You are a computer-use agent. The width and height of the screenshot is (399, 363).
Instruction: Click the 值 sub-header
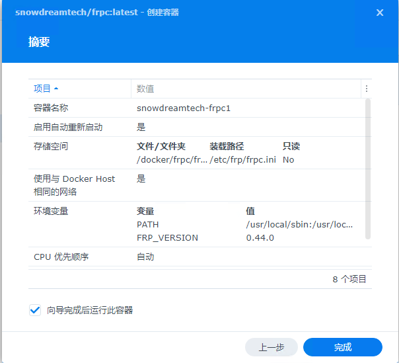point(250,211)
